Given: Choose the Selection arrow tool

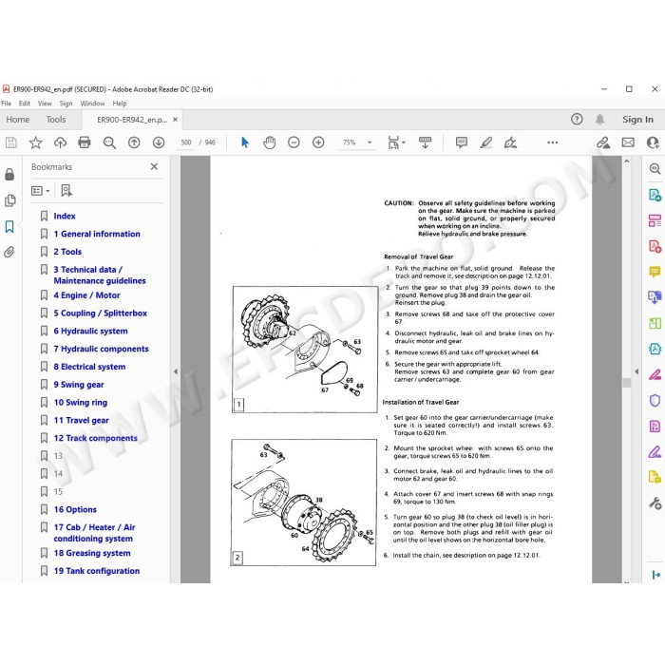Looking at the screenshot, I should (x=245, y=142).
